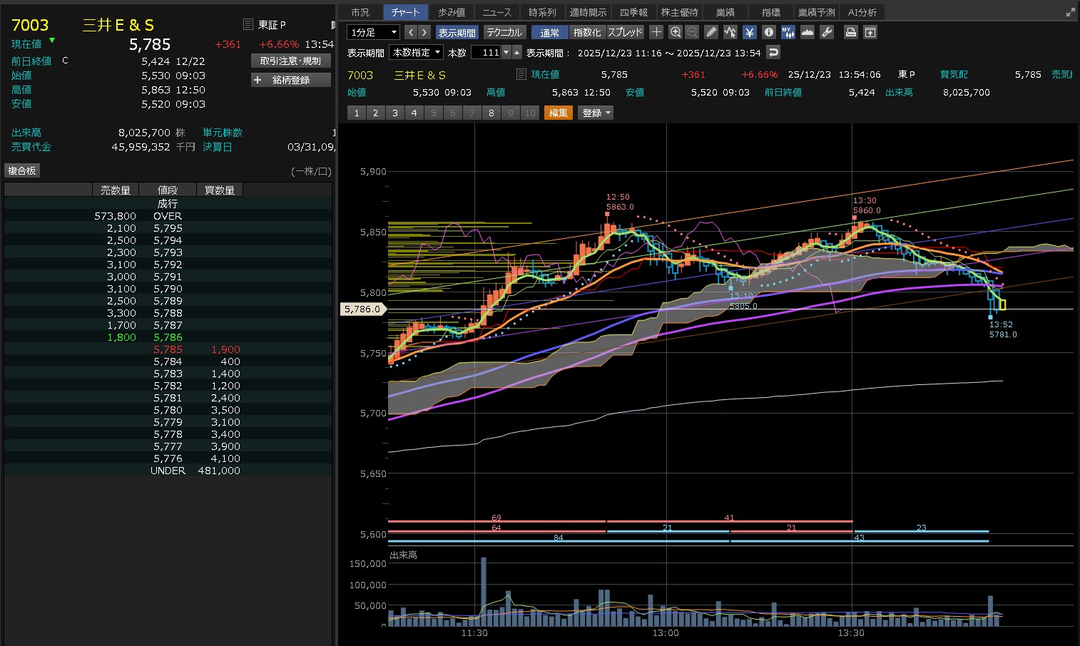Click the 銘柄登録 button
1080x646 pixels.
click(x=291, y=80)
